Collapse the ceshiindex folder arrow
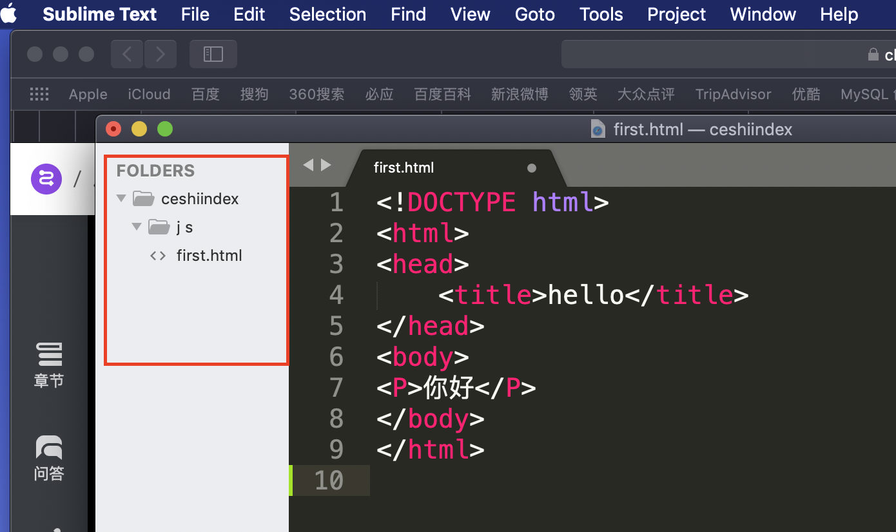This screenshot has width=896, height=532. pyautogui.click(x=121, y=198)
